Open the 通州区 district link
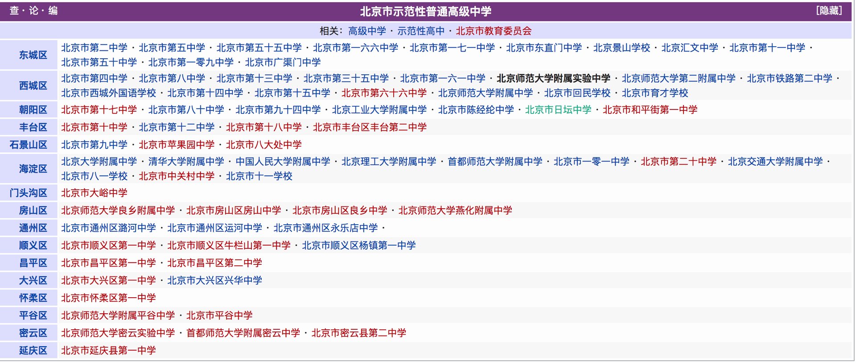Viewport: 856px width, 364px height. pos(33,228)
